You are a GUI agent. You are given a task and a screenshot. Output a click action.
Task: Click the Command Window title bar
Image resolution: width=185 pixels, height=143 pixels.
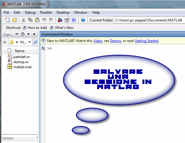tap(113, 34)
